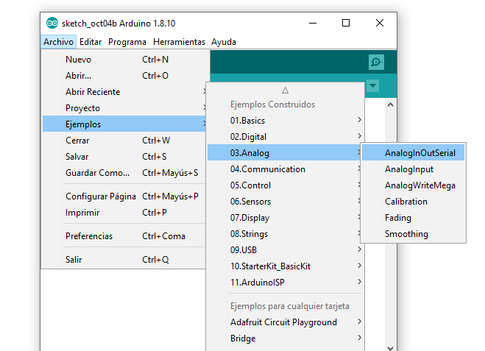
Task: Click scrollbar down arrow in editor
Action: click(x=390, y=348)
